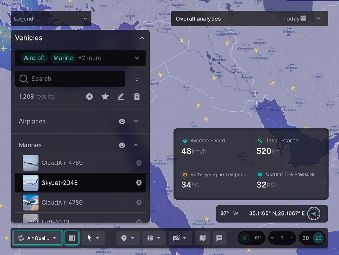Click the add vehicle plus icon
The image size is (339, 255).
[89, 97]
